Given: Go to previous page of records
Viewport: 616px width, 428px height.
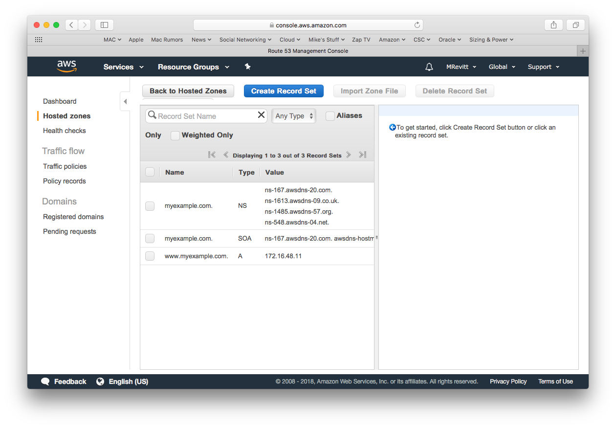Looking at the screenshot, I should pos(226,155).
